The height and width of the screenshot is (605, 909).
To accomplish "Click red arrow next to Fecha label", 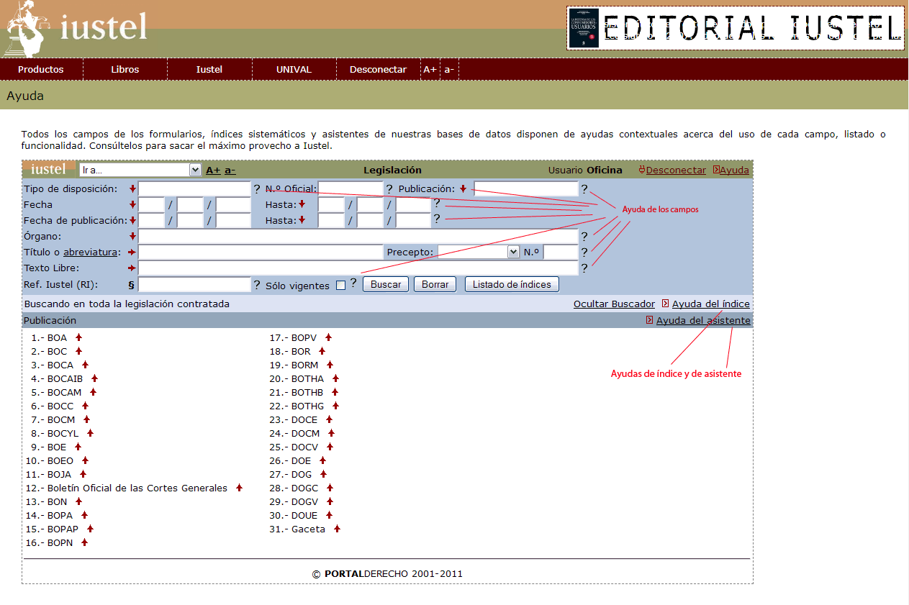I will click(132, 204).
